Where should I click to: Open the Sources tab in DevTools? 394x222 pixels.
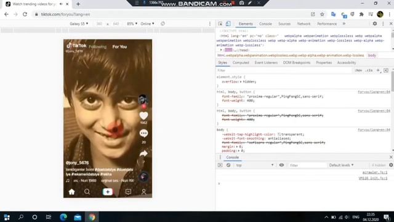[x=284, y=24]
